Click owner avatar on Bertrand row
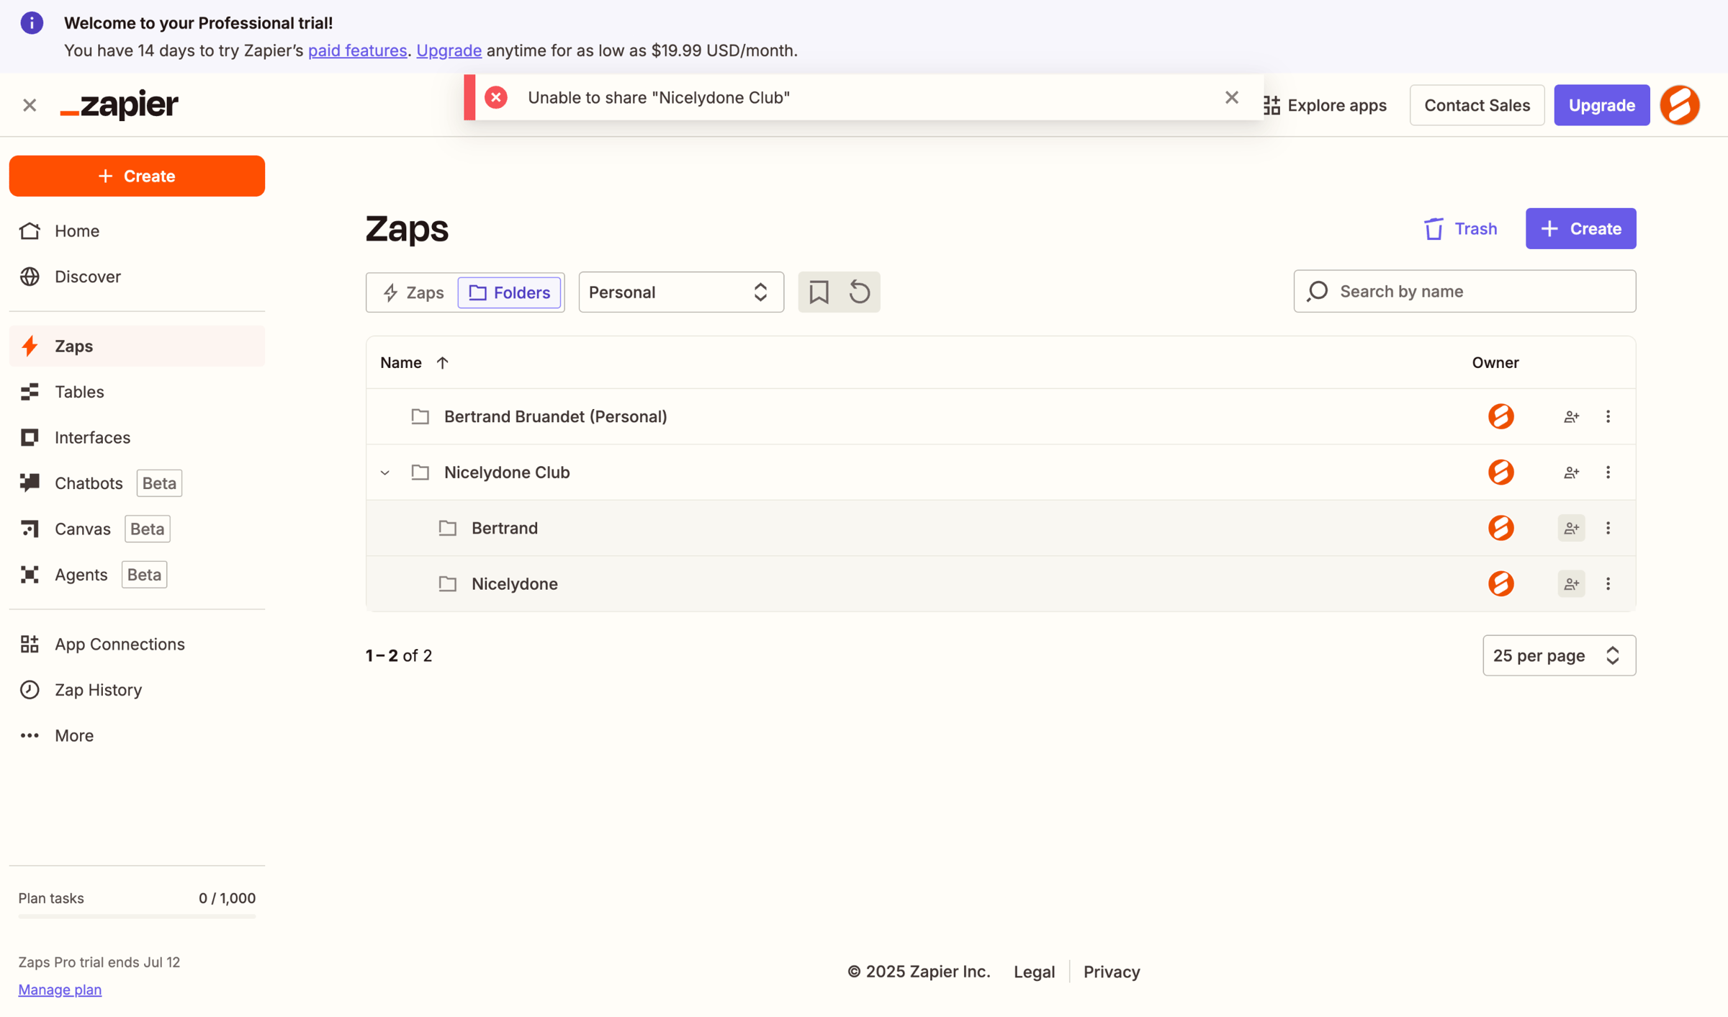The height and width of the screenshot is (1017, 1728). pos(1500,528)
